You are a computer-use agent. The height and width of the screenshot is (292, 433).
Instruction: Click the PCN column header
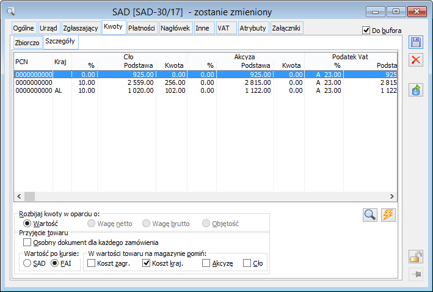click(x=34, y=61)
